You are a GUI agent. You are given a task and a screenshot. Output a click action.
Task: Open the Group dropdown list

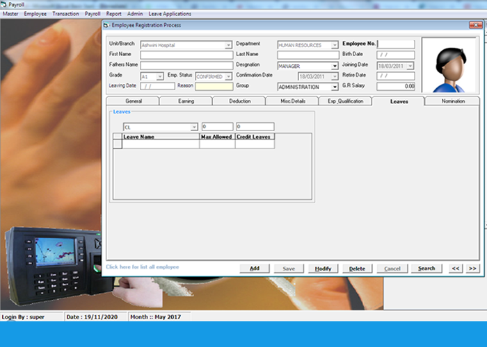click(x=335, y=87)
